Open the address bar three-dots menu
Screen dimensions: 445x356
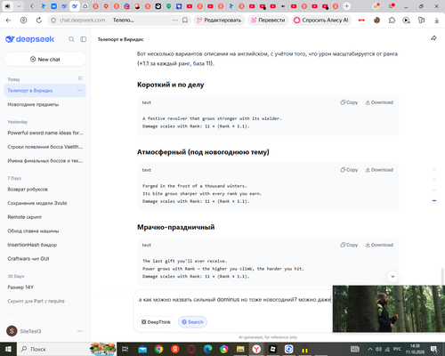(175, 20)
